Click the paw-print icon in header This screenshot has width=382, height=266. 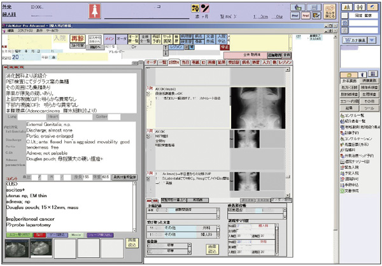197,8
